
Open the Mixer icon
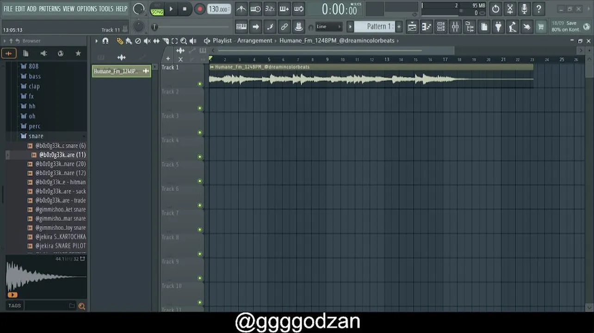(x=455, y=27)
